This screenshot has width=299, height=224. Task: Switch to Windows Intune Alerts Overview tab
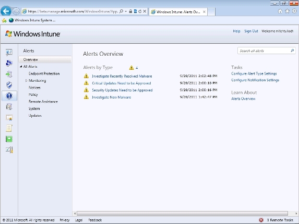(178, 12)
